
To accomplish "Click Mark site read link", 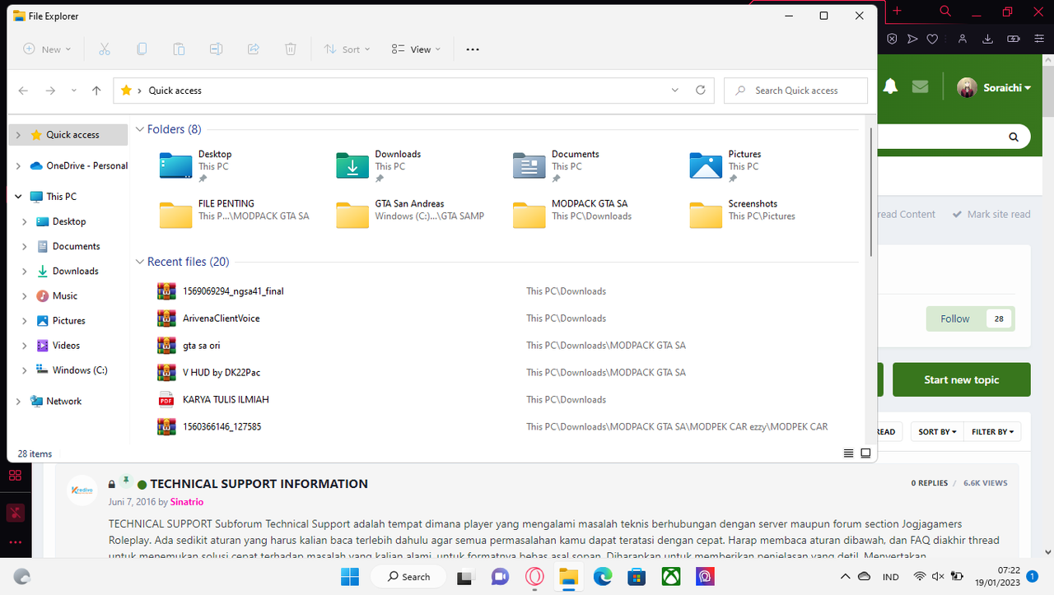I will click(x=991, y=214).
